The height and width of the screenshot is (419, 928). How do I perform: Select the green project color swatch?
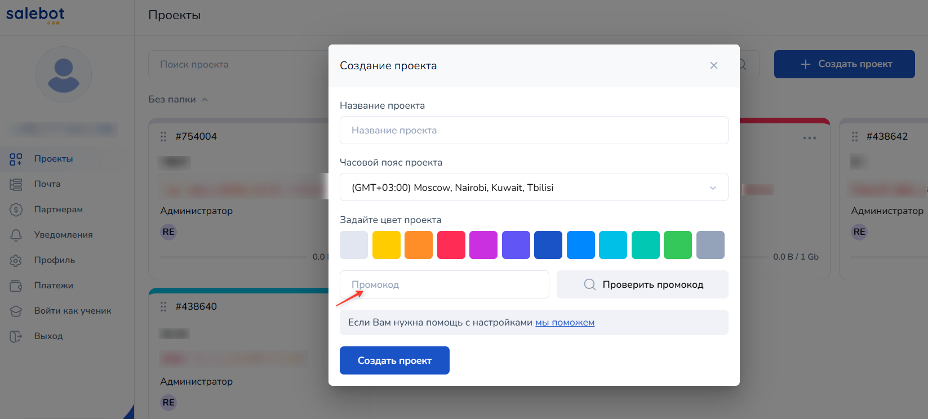pos(677,245)
